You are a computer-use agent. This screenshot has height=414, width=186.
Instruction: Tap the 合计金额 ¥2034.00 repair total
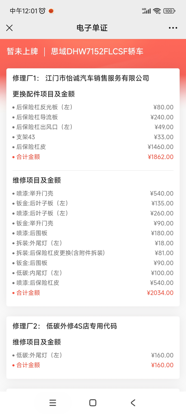click(x=93, y=293)
